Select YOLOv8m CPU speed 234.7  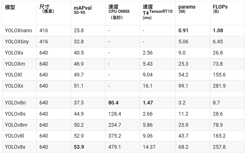pos(115,125)
